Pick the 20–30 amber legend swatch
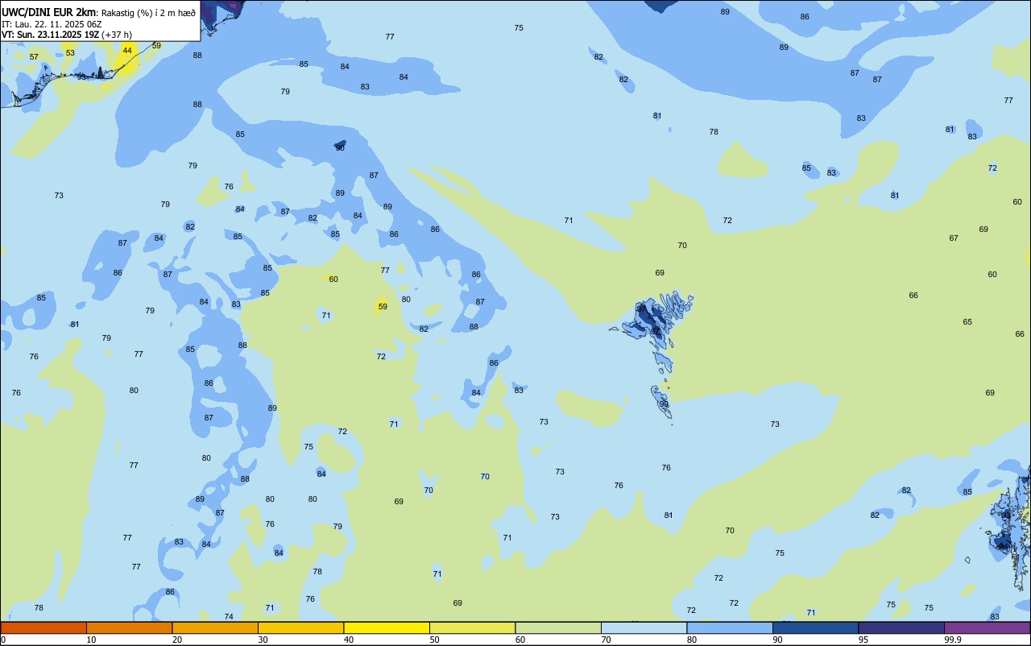This screenshot has height=646, width=1031. pos(215,627)
